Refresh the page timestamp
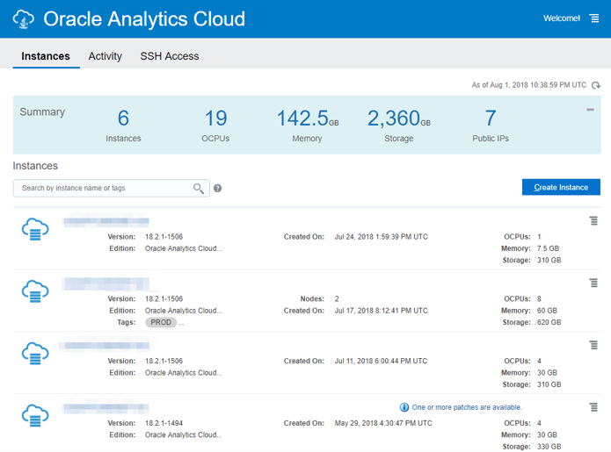 [596, 85]
